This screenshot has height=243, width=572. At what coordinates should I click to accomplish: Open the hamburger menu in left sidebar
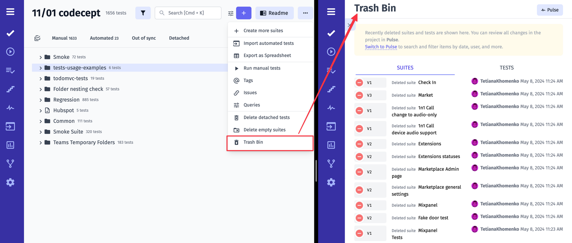point(10,12)
